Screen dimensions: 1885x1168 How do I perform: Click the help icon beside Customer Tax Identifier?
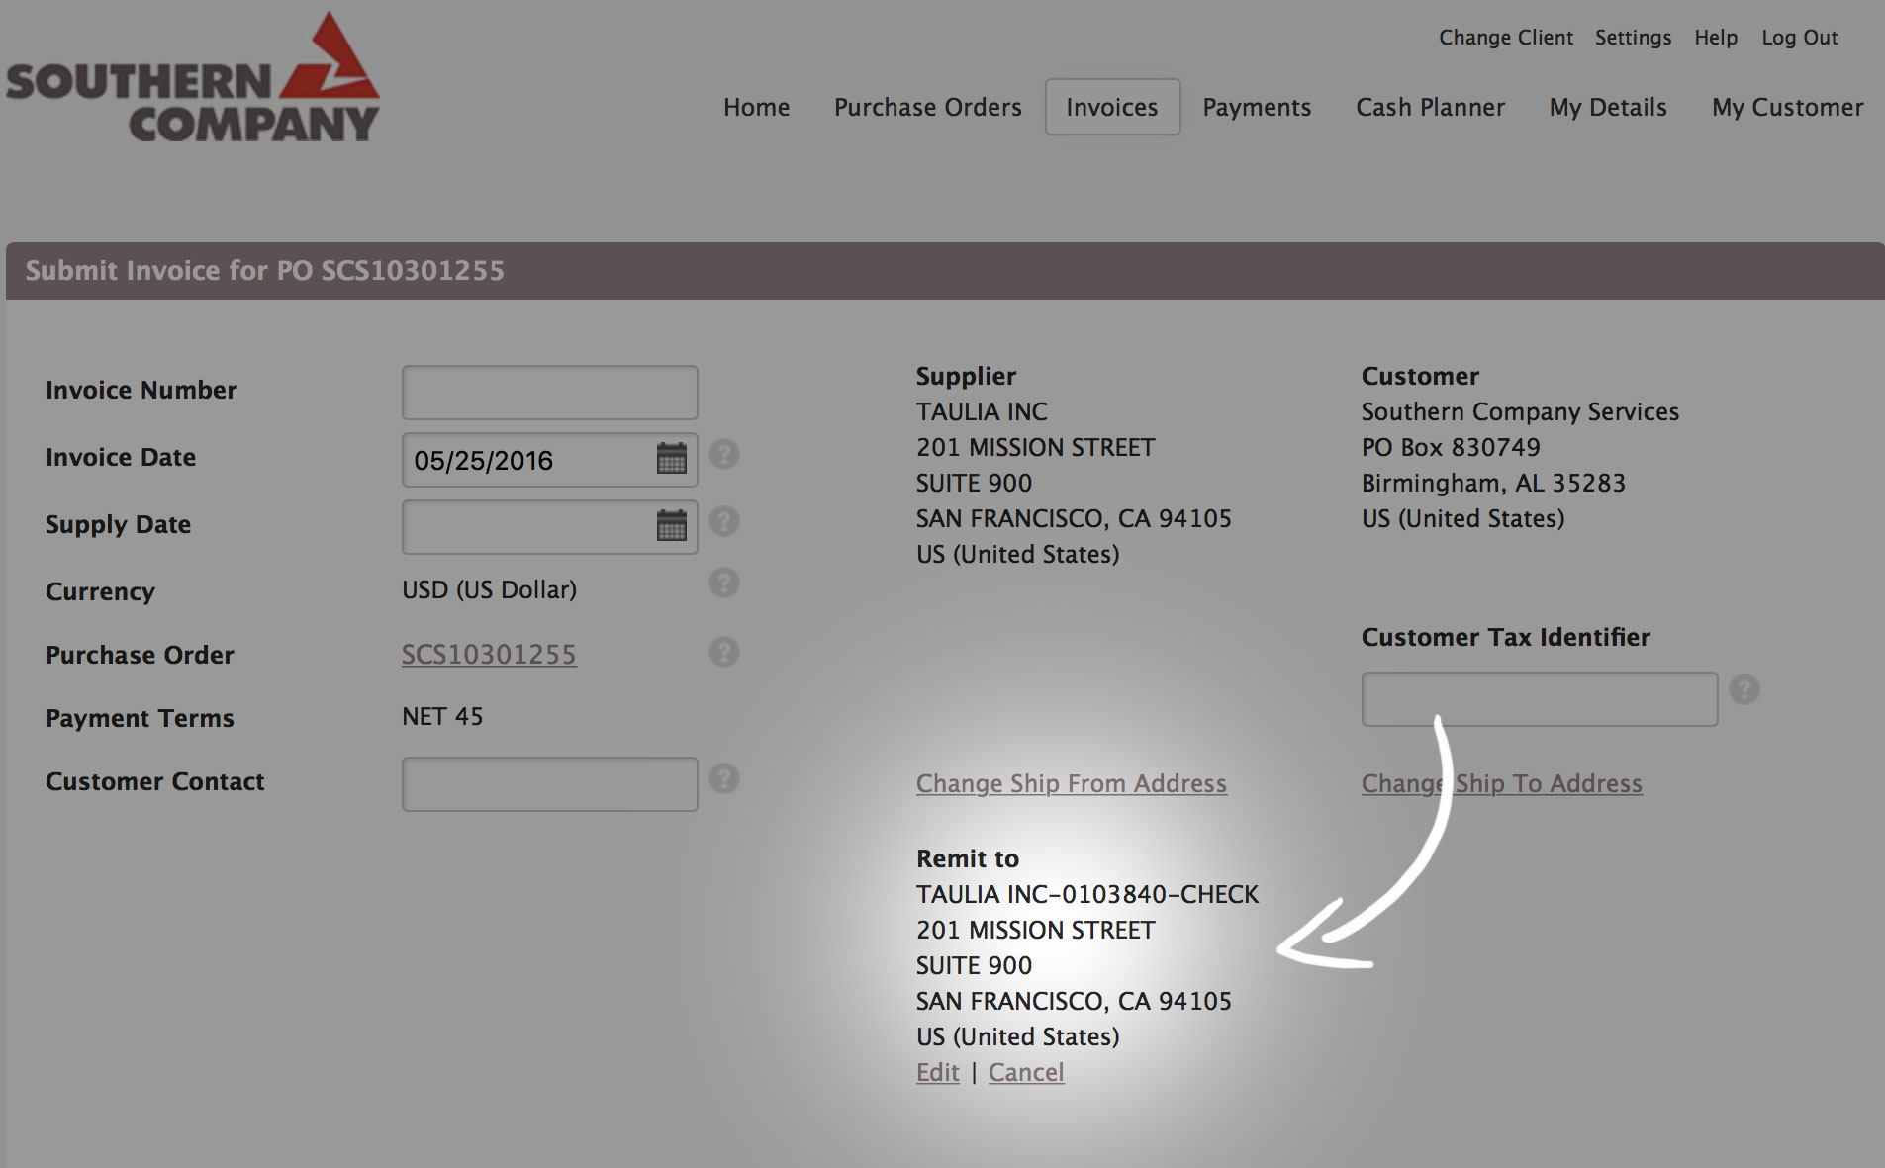pyautogui.click(x=1744, y=689)
